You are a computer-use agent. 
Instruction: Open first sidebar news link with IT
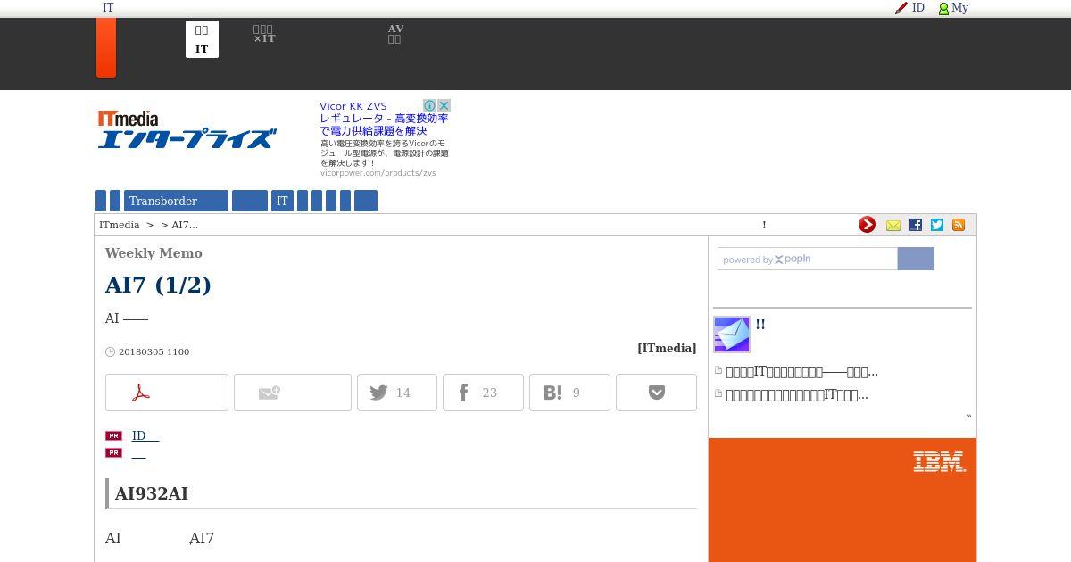pos(801,371)
